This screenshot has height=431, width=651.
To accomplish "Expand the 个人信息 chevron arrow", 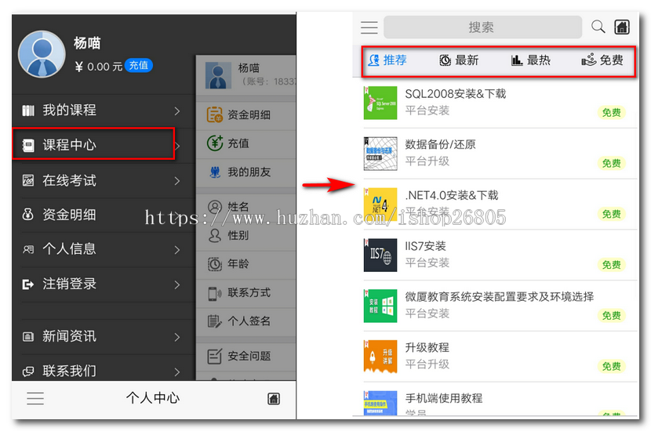I will [x=177, y=250].
